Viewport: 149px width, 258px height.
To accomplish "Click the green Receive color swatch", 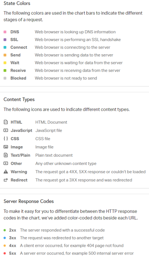I will [5, 70].
